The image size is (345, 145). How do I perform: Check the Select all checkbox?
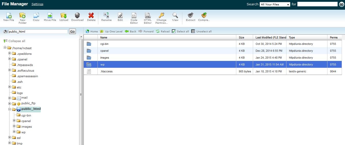[x=174, y=31]
